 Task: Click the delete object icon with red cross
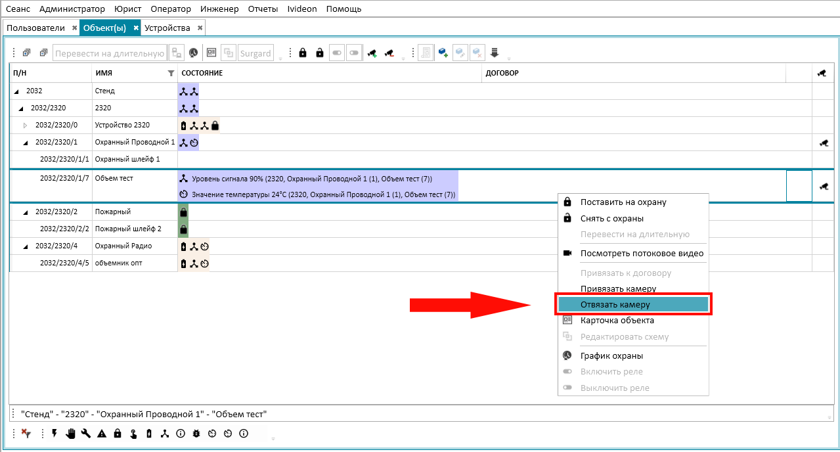coord(477,53)
